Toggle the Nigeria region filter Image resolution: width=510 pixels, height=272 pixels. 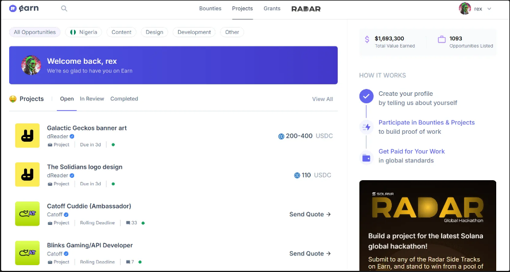click(83, 32)
